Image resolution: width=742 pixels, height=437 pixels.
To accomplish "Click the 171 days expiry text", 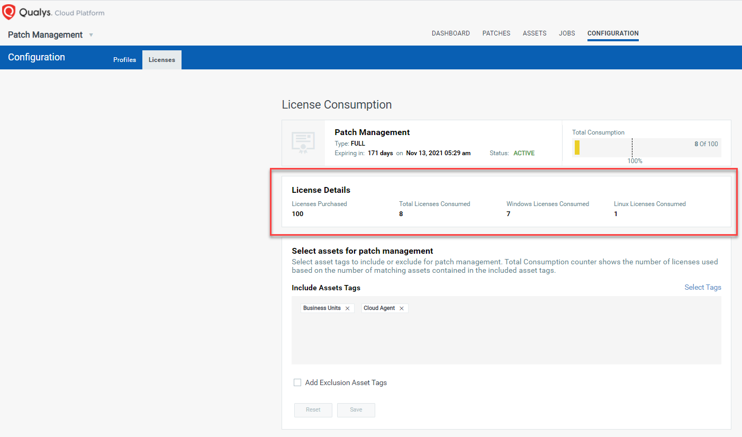I will pyautogui.click(x=381, y=153).
